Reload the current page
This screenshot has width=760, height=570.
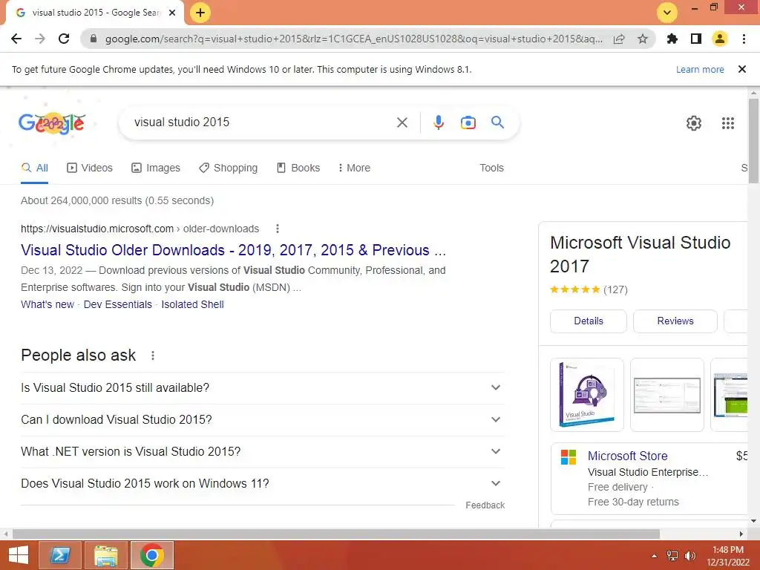[64, 39]
